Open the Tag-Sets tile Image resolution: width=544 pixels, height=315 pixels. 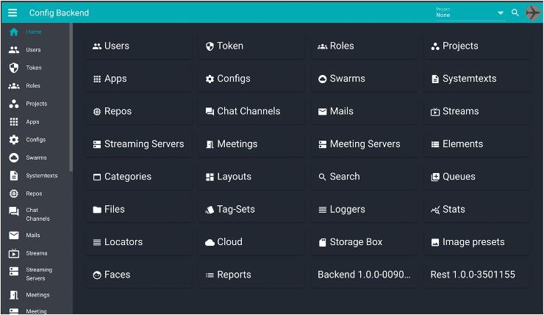tap(251, 209)
